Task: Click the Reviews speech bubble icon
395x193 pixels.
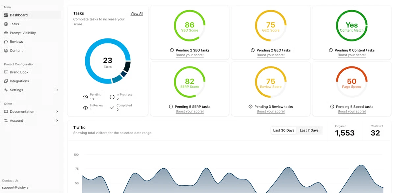Action: click(x=6, y=42)
